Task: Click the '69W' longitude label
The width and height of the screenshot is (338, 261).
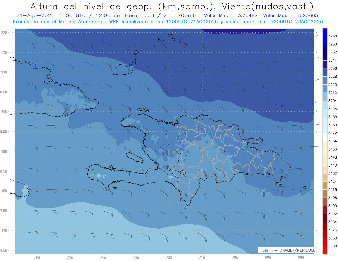Action: 268,257
